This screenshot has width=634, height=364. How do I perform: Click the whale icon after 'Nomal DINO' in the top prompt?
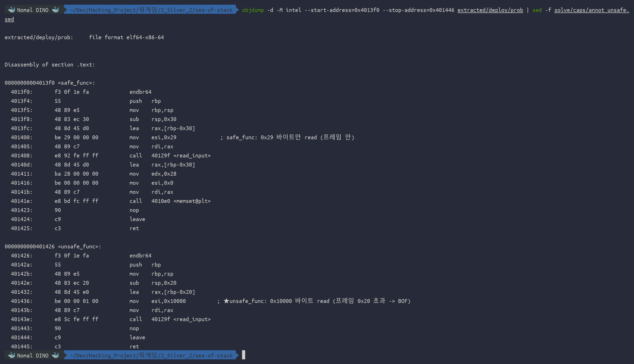click(55, 10)
